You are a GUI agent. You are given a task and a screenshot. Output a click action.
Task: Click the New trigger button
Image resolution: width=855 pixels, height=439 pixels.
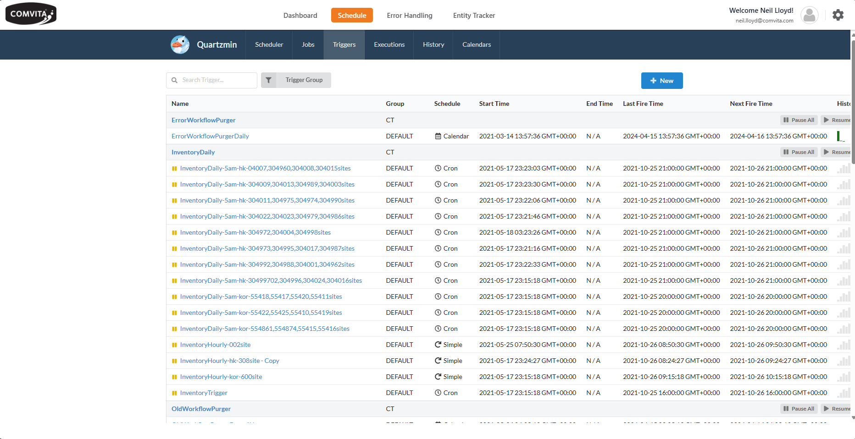click(x=661, y=81)
